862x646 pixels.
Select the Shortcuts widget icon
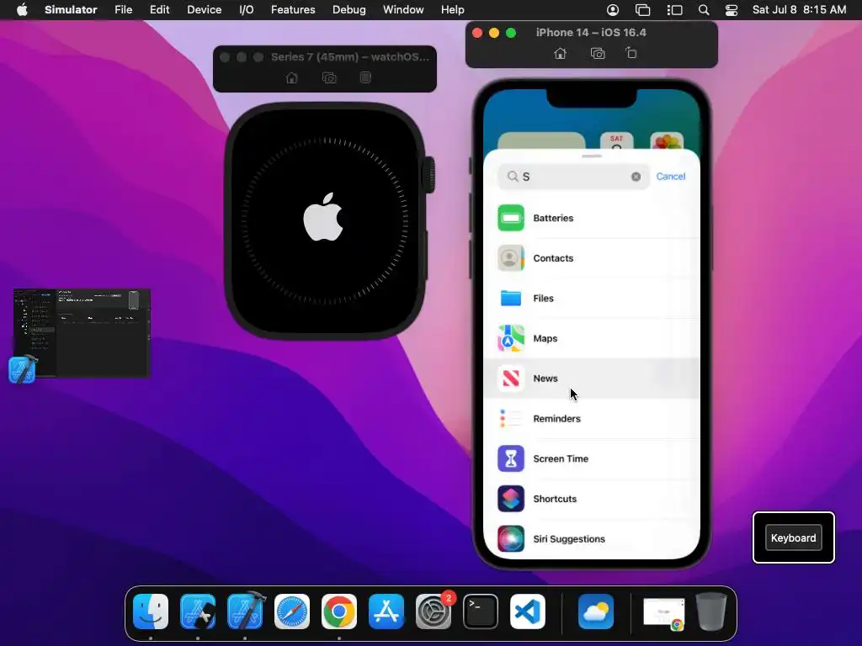(511, 499)
